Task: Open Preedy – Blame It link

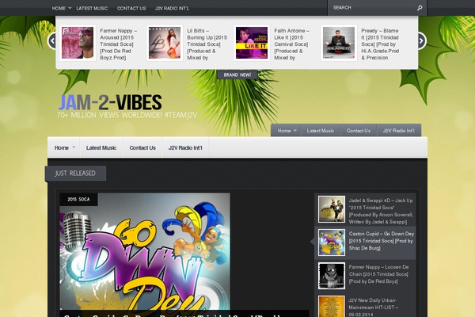Action: point(380,44)
